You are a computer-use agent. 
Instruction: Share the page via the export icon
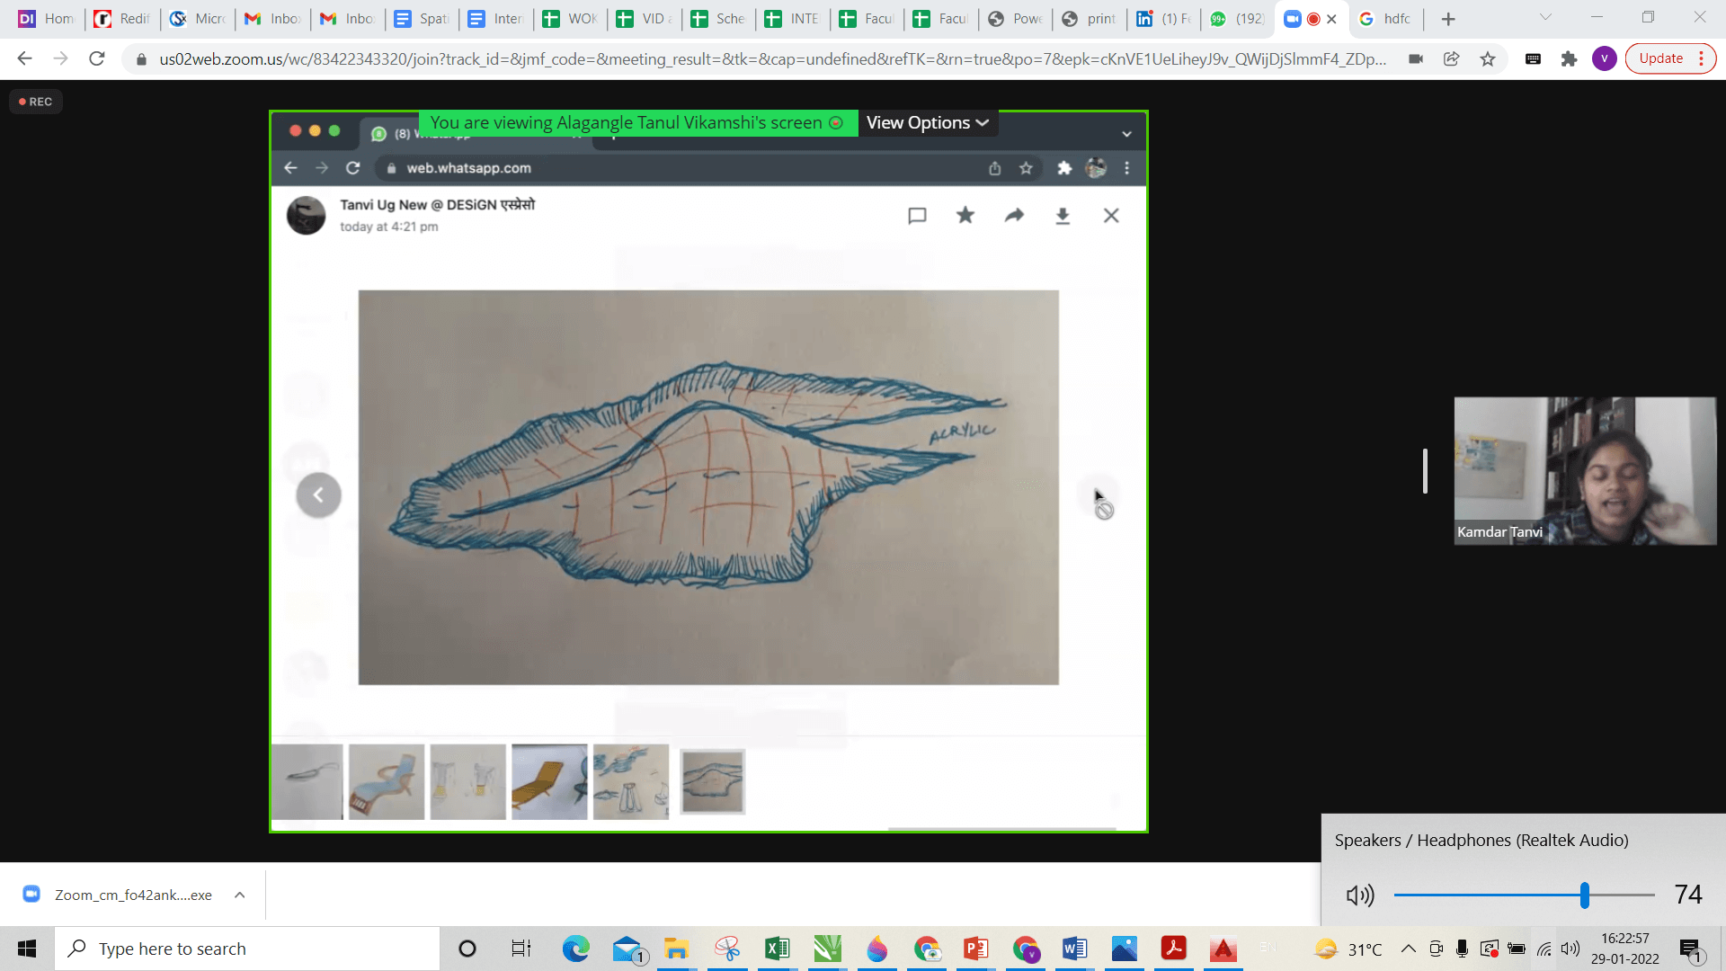click(993, 168)
